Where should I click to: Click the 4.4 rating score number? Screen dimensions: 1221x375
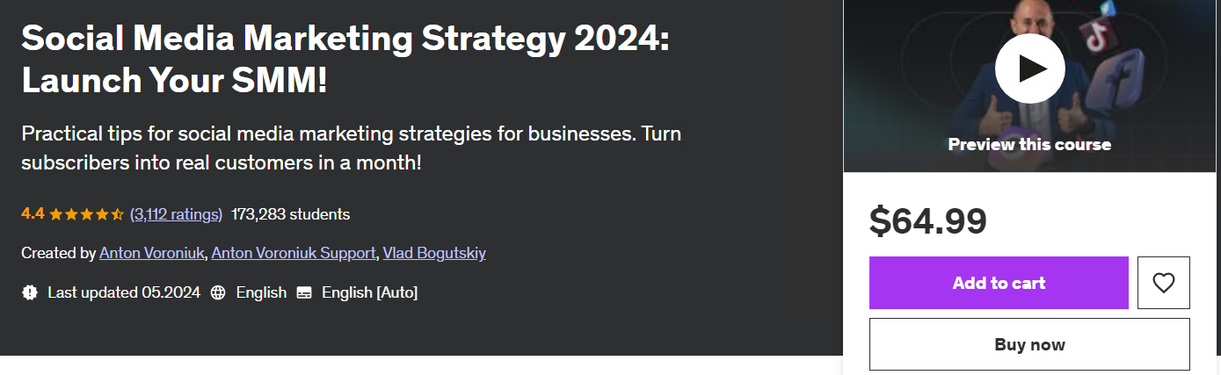33,213
